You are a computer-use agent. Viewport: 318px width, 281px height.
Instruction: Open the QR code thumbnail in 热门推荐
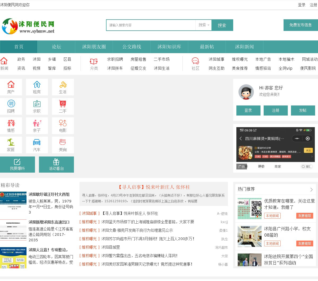coord(250,209)
